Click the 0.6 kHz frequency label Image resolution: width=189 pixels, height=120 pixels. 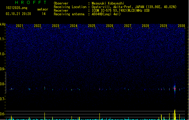click(x=2, y=114)
